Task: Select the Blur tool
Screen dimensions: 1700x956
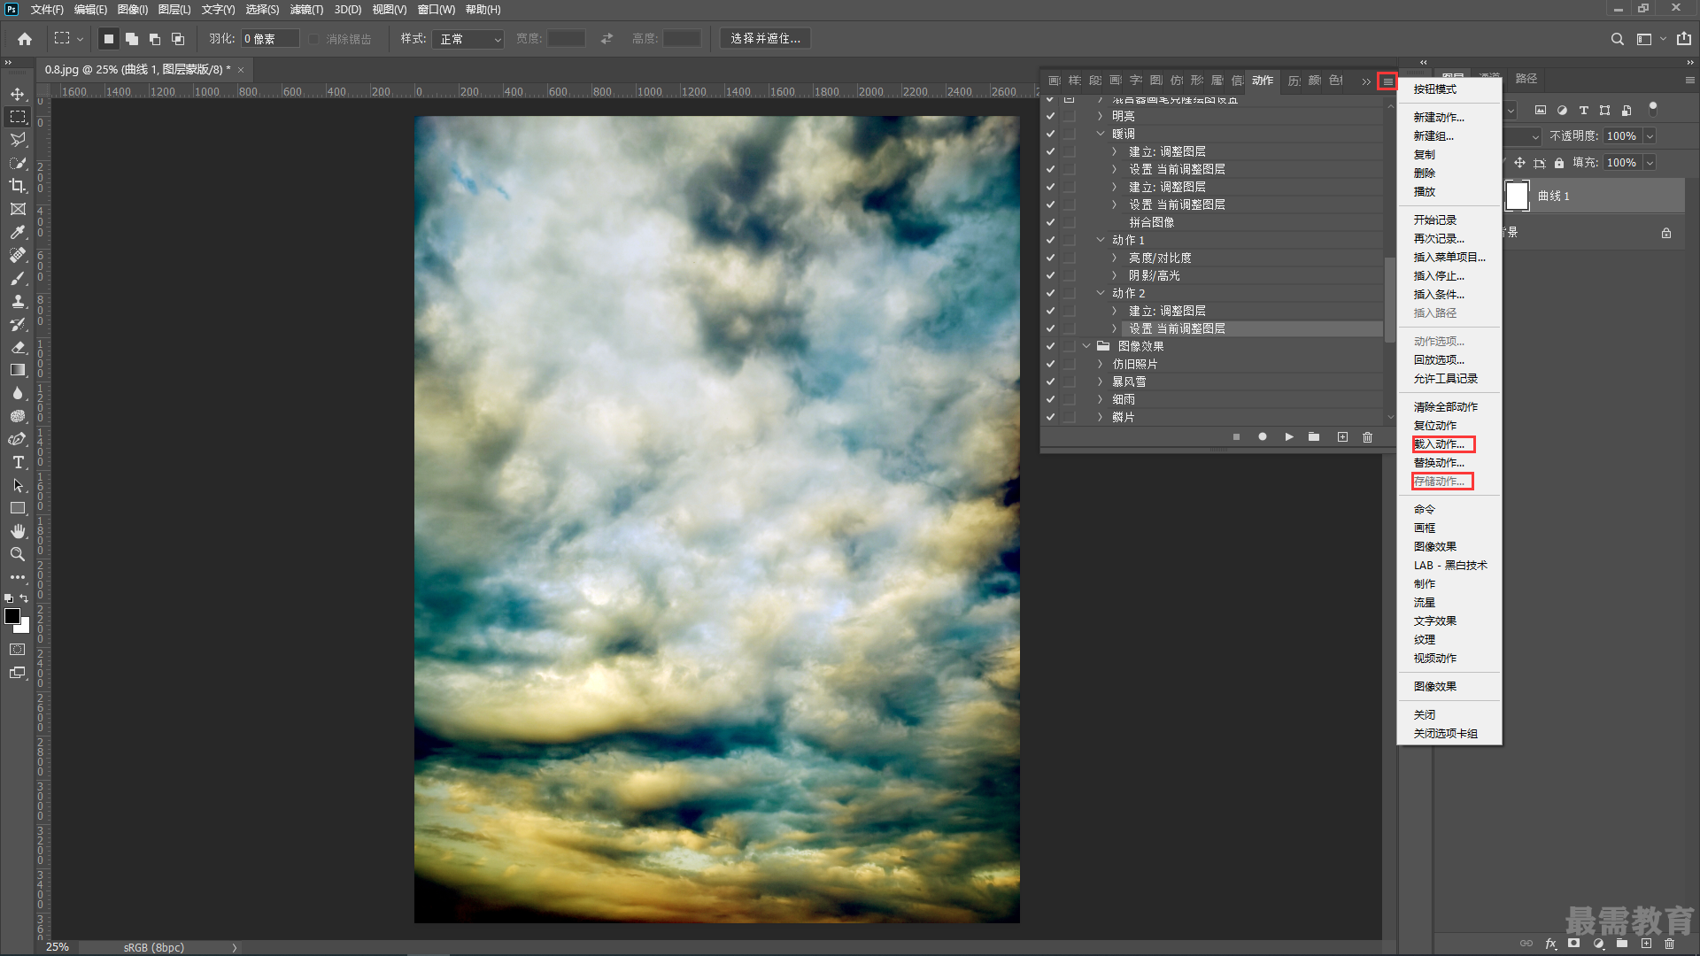Action: (18, 393)
